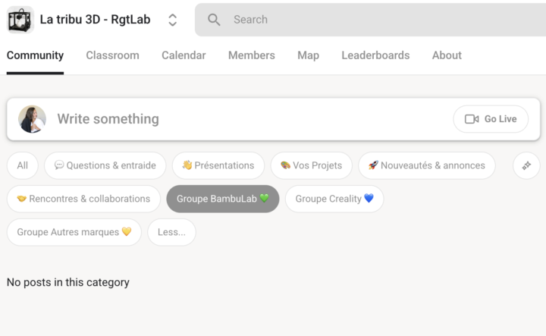
Task: Start a Go Live video session
Action: coord(491,119)
